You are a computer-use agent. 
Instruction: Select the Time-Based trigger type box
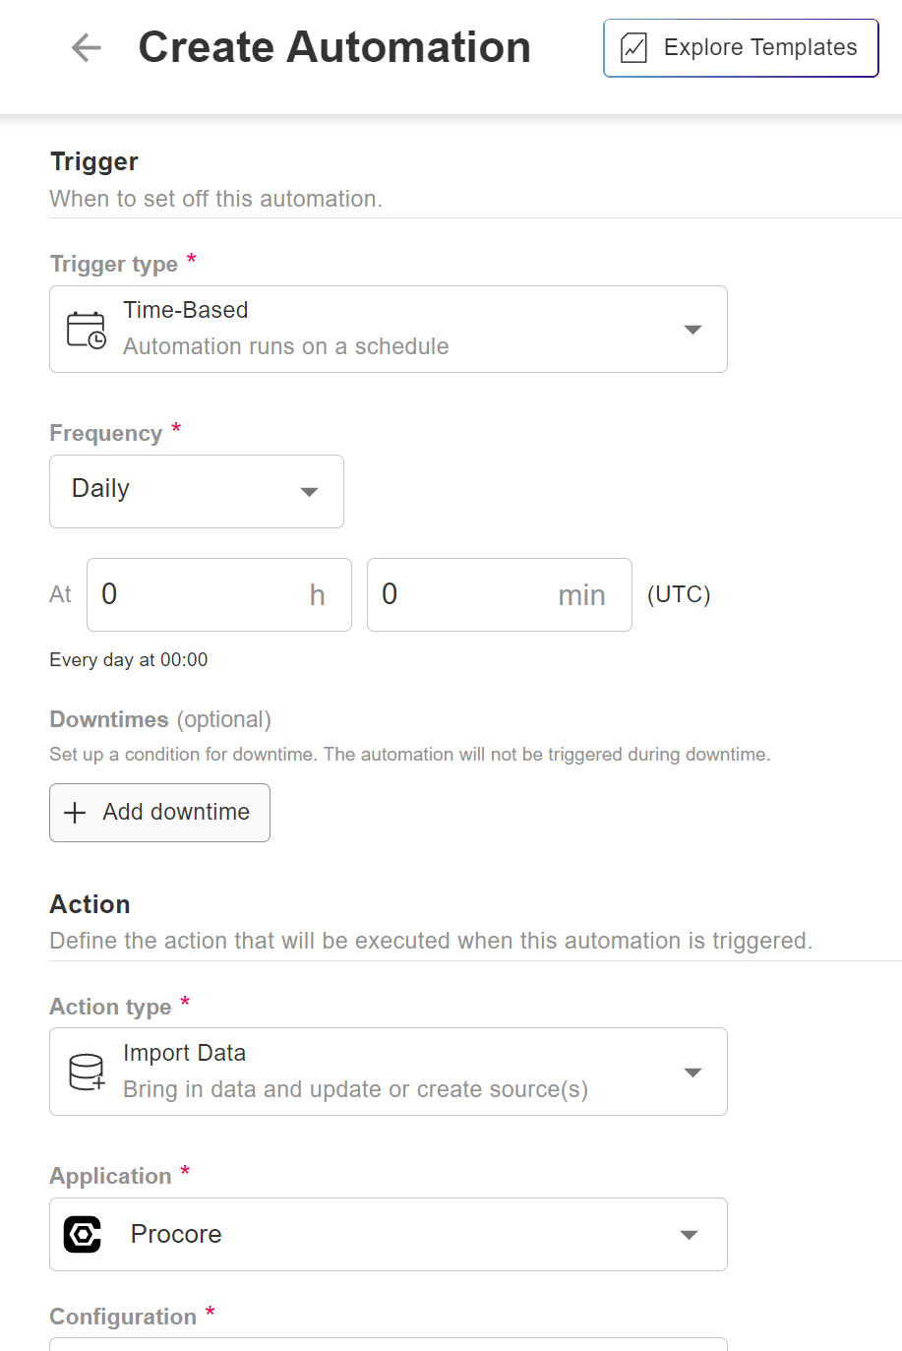click(389, 330)
